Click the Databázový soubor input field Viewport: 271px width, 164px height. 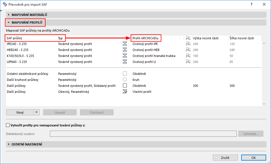point(143,134)
